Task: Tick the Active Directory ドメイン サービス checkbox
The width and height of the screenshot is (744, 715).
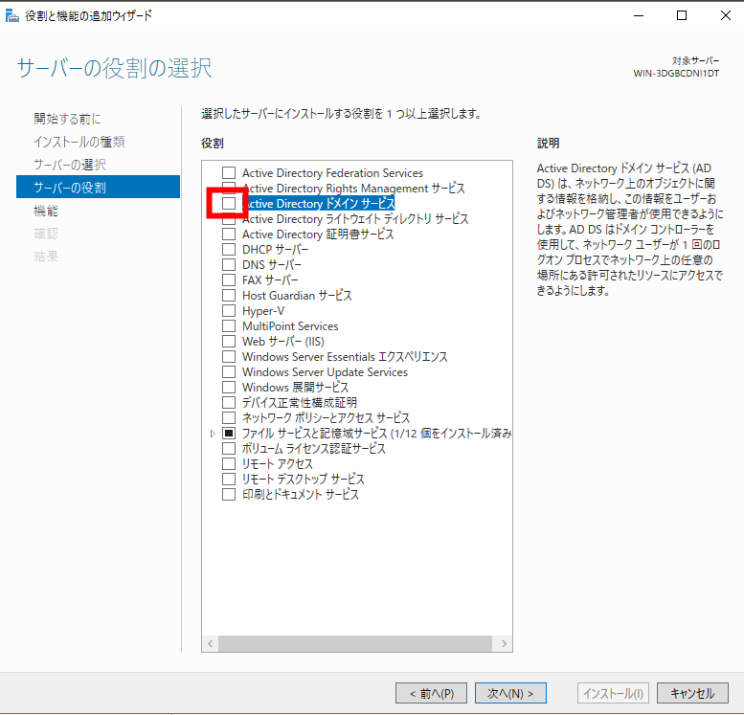Action: pos(229,204)
